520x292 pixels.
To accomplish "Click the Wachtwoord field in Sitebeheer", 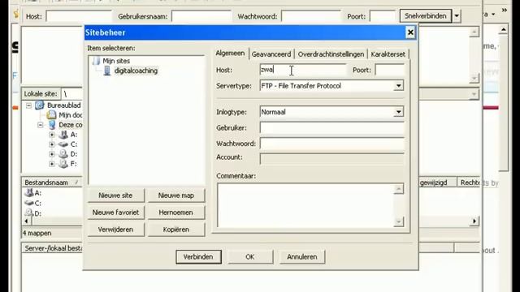I will point(332,144).
